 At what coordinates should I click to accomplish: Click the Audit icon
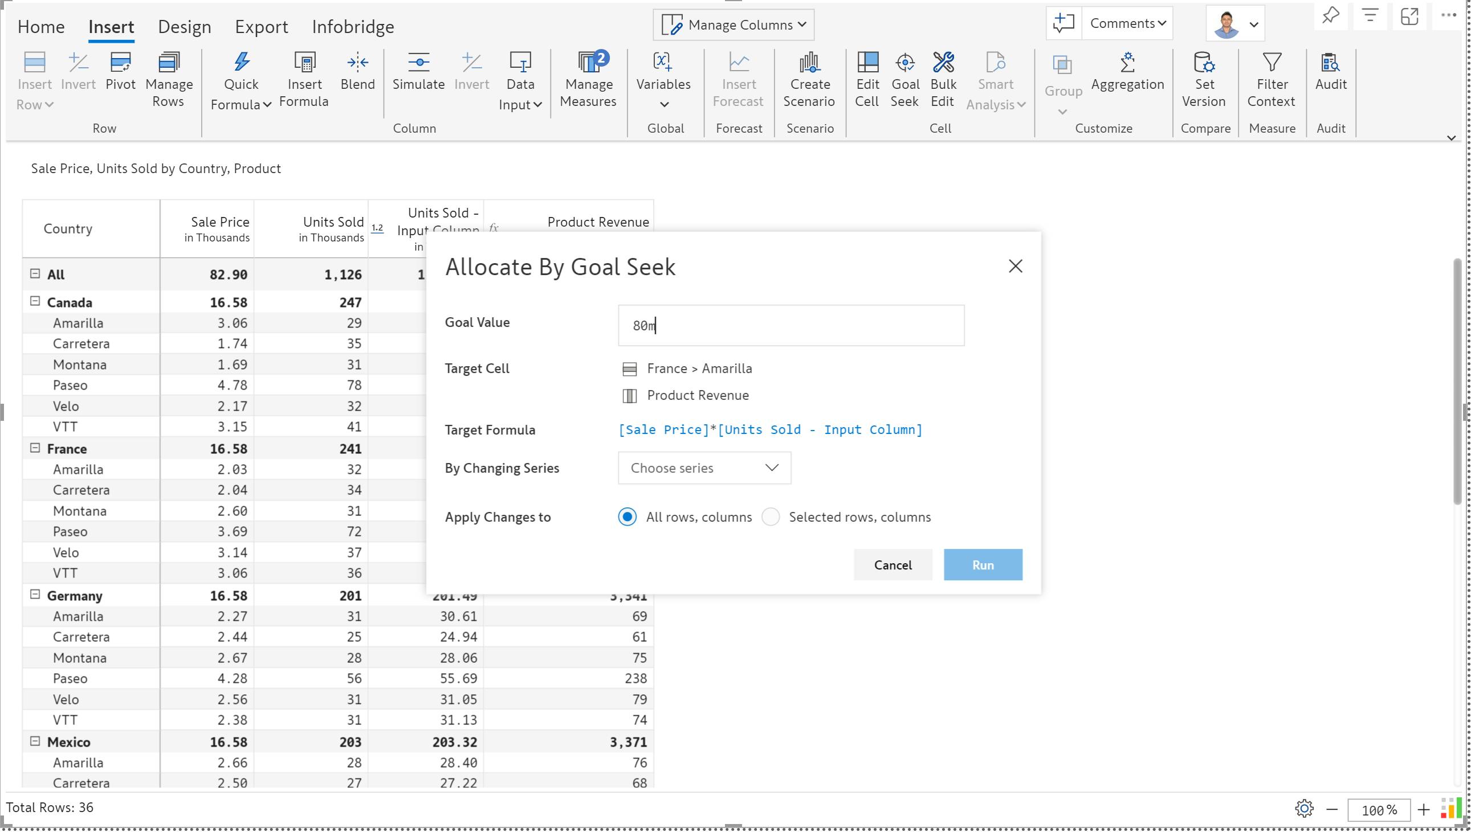[1330, 62]
